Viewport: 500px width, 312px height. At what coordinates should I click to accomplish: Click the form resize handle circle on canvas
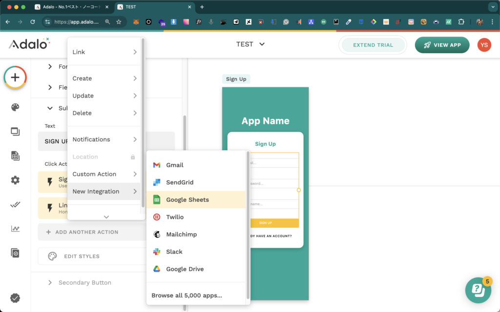(299, 190)
